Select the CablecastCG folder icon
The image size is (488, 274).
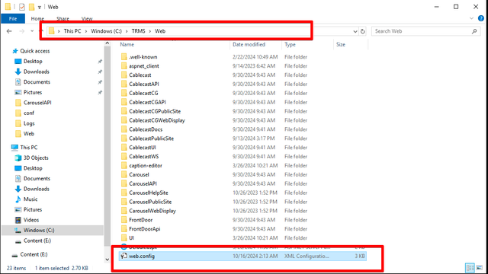[124, 93]
